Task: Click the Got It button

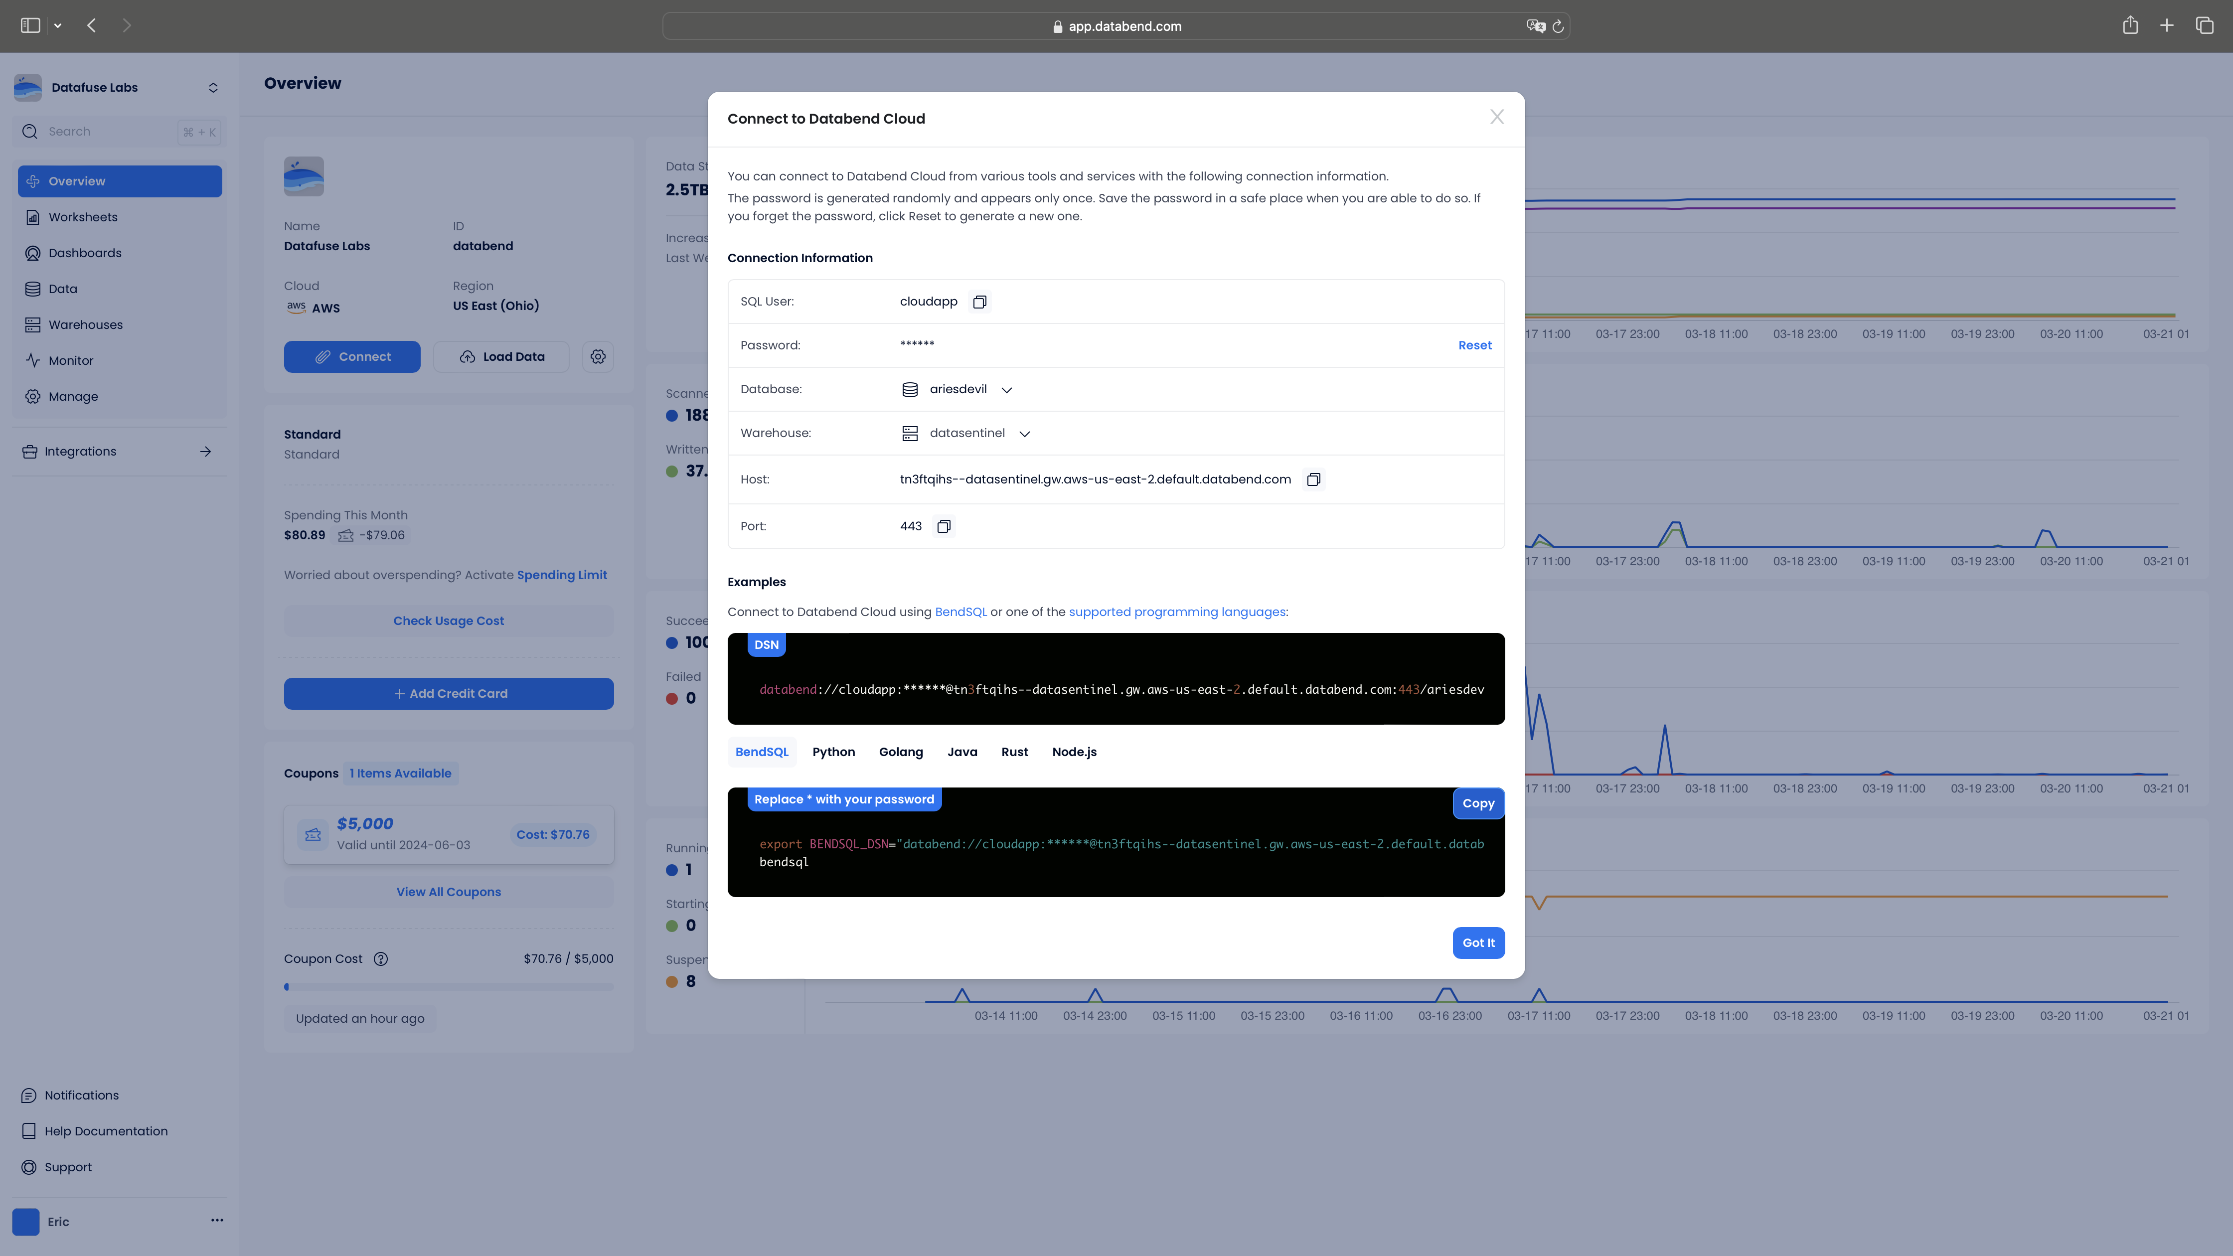Action: (1478, 943)
